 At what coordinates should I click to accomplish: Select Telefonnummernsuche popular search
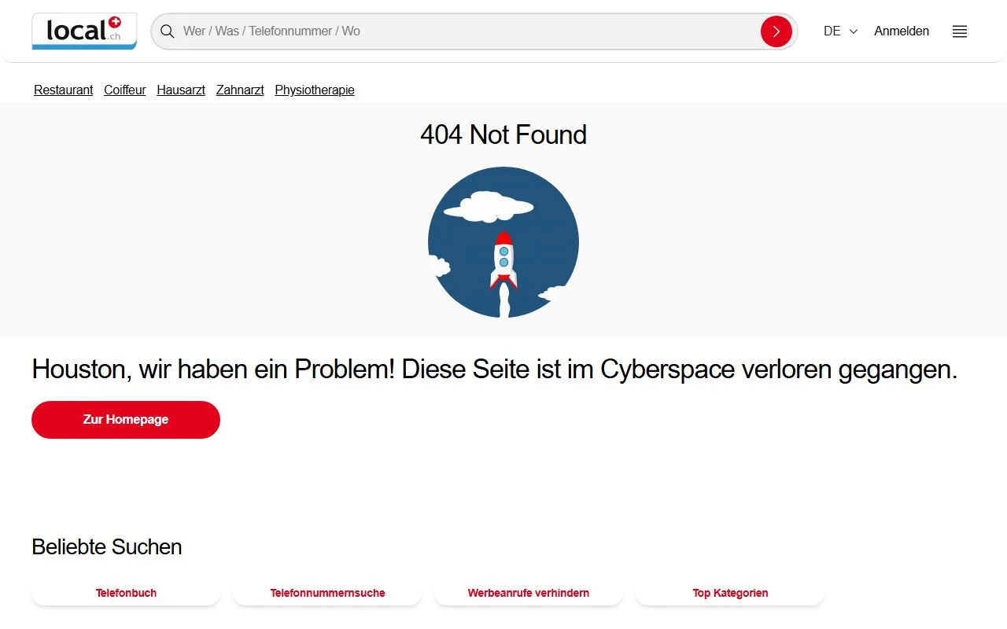327,593
